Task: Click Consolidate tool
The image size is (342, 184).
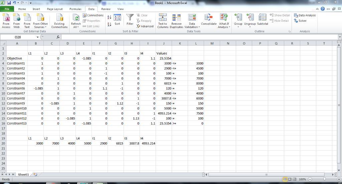Action: pos(209,20)
